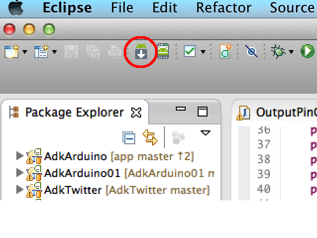317x238 pixels.
Task: Open the Package Explorer view menu arrow
Action: click(205, 133)
